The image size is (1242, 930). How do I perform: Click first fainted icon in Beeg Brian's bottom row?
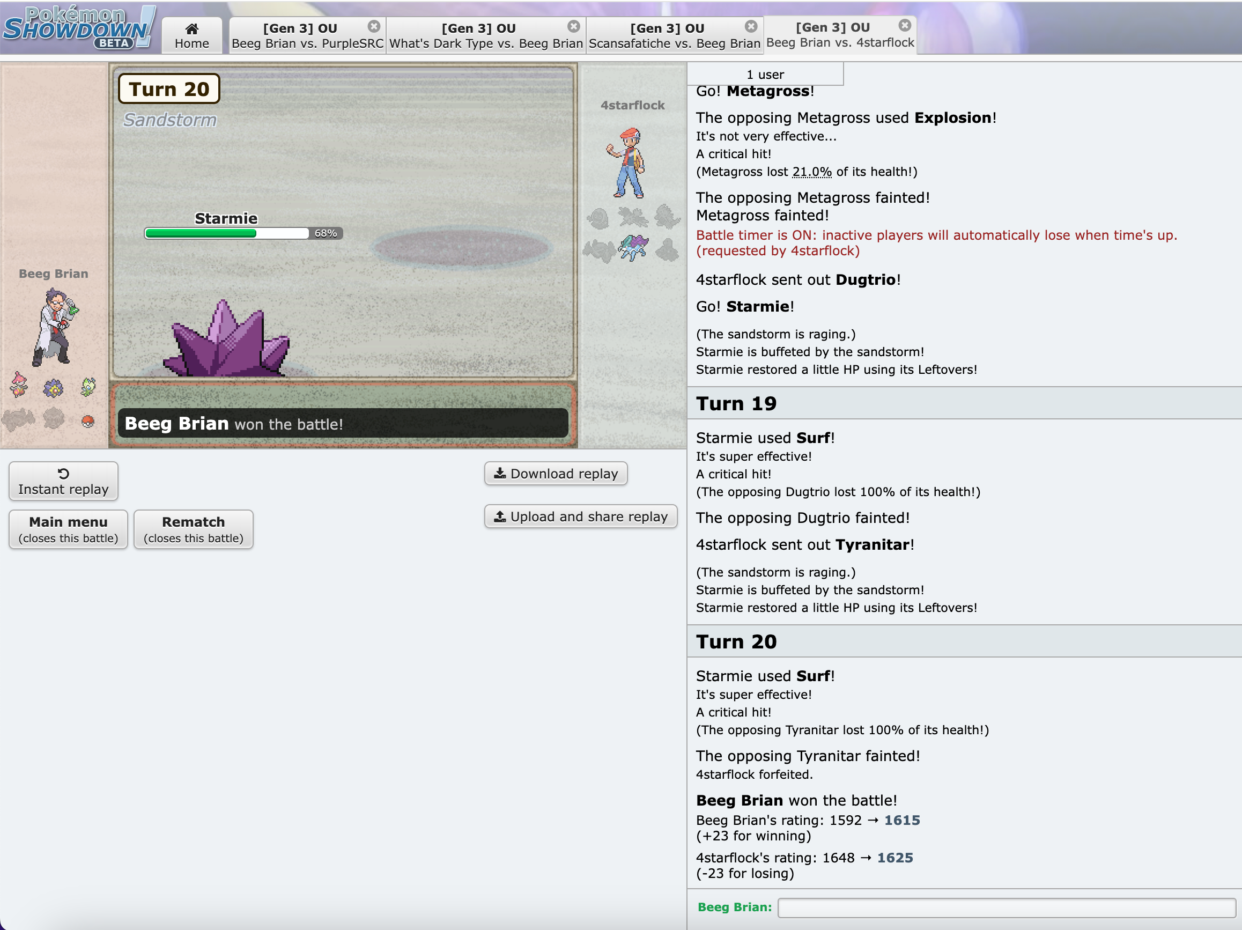(19, 419)
